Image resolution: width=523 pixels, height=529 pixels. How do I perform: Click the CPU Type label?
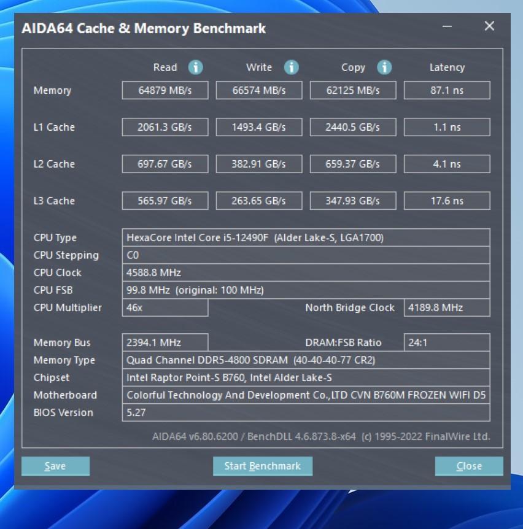tap(55, 238)
